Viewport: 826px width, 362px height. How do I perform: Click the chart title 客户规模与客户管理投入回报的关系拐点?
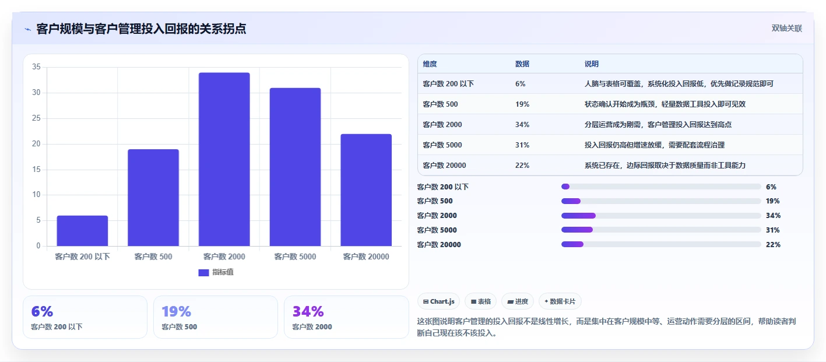tap(141, 29)
